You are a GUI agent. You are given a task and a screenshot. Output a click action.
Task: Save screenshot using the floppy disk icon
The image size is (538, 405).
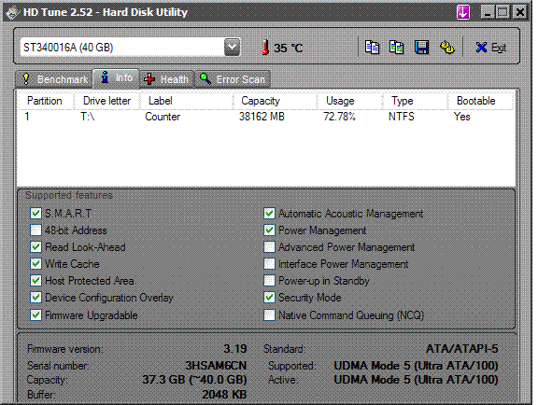(x=421, y=48)
